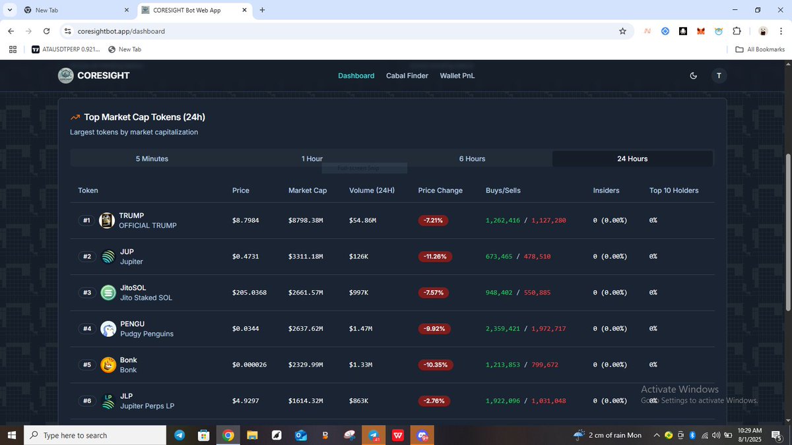Switch to the Dashboard nav item
Image resolution: width=792 pixels, height=445 pixels.
[356, 76]
